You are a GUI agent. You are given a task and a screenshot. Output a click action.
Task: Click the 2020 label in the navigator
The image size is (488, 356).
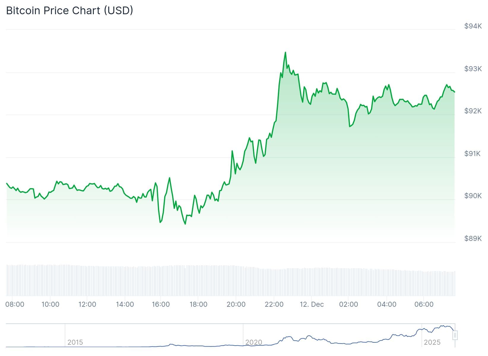point(254,342)
